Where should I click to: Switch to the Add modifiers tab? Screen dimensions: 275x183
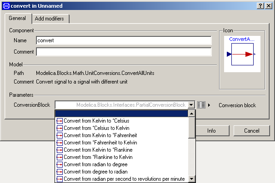tap(50, 19)
